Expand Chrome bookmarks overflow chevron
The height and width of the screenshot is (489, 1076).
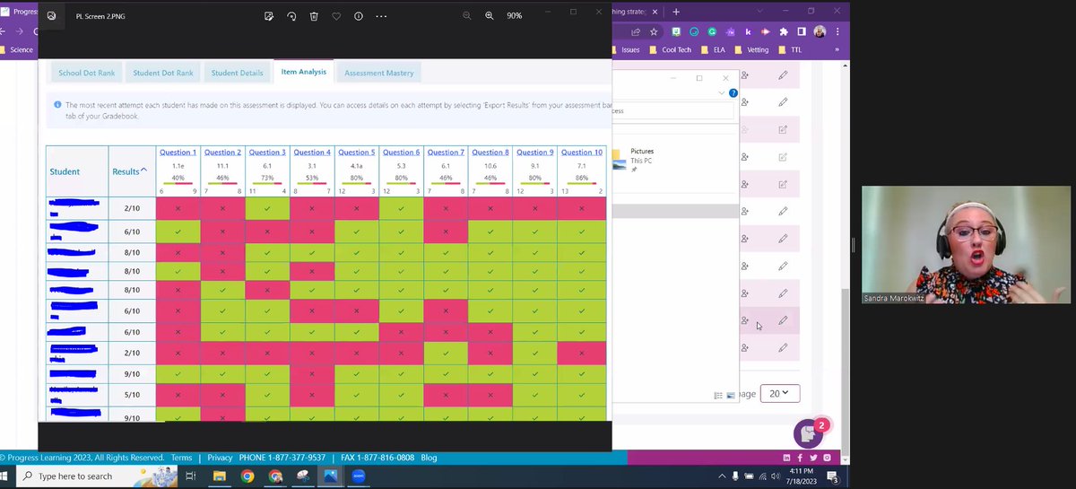point(837,49)
